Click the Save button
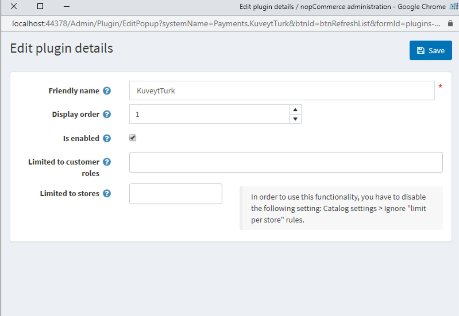The image size is (459, 316). 431,50
